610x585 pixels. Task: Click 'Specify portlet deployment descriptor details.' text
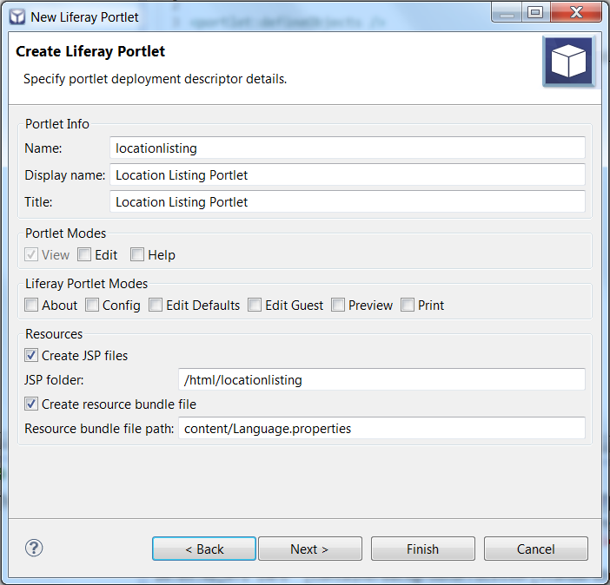click(x=156, y=79)
